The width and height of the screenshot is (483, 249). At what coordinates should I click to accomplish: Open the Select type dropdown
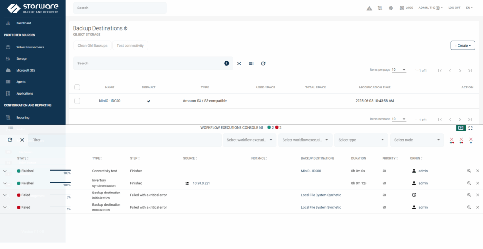(x=361, y=140)
